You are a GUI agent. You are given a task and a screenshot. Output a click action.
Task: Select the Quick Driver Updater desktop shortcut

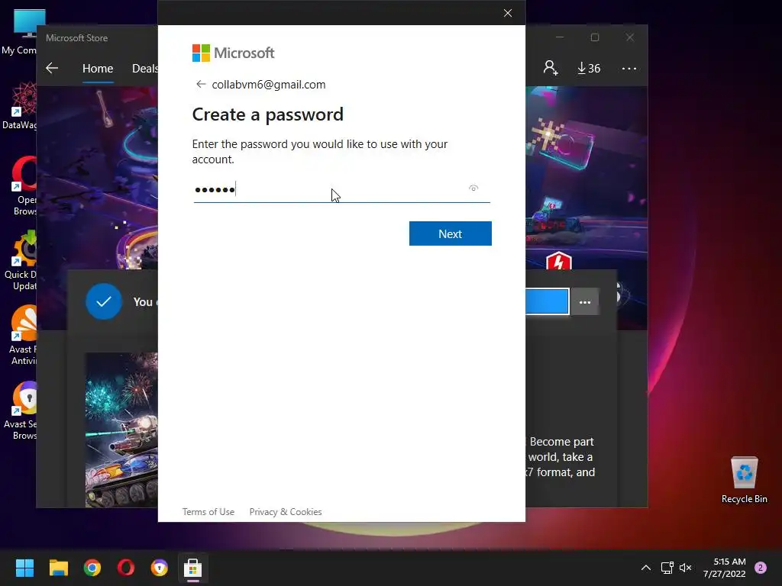20,261
